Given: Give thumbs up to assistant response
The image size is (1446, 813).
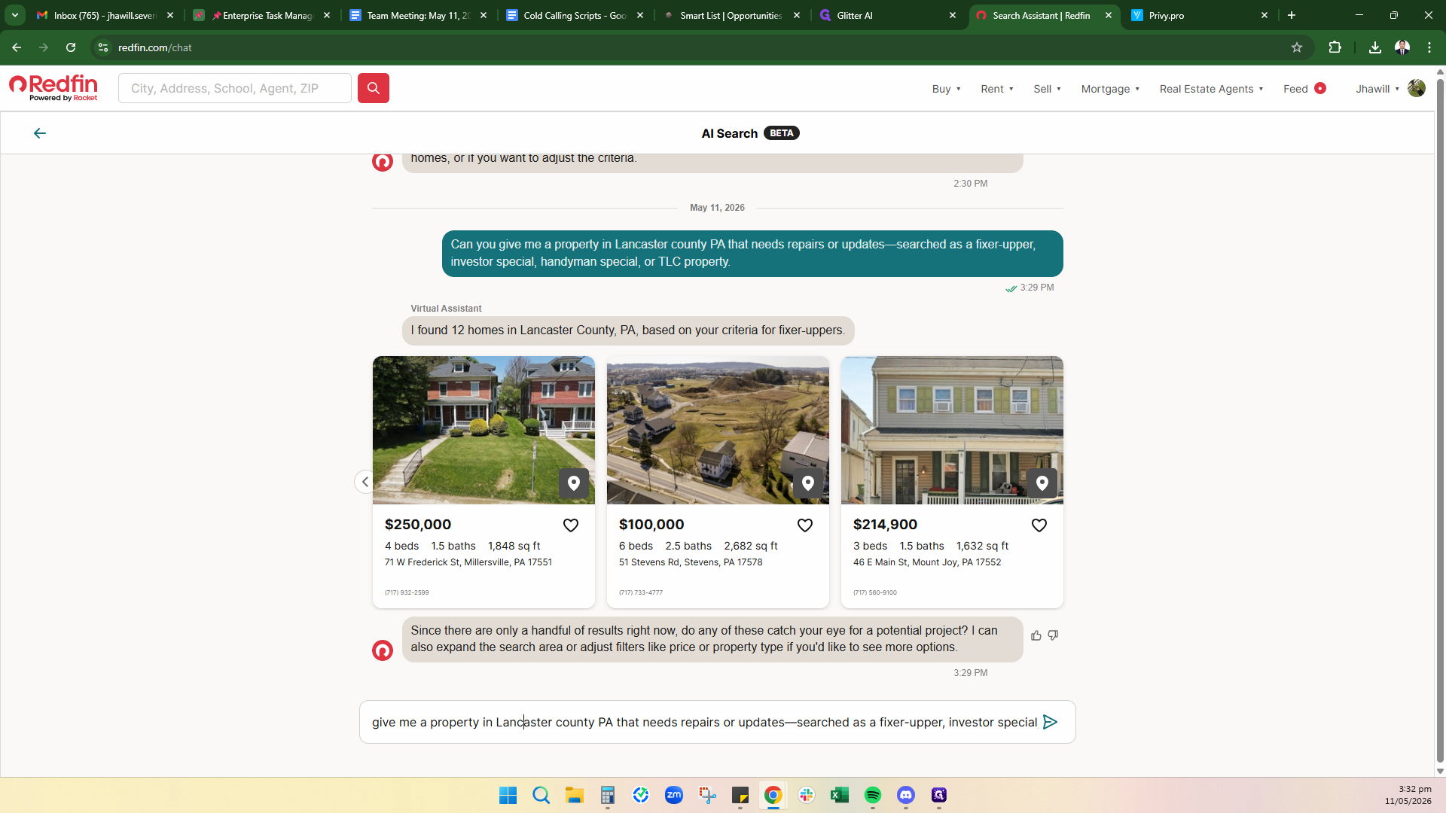Looking at the screenshot, I should [x=1036, y=635].
